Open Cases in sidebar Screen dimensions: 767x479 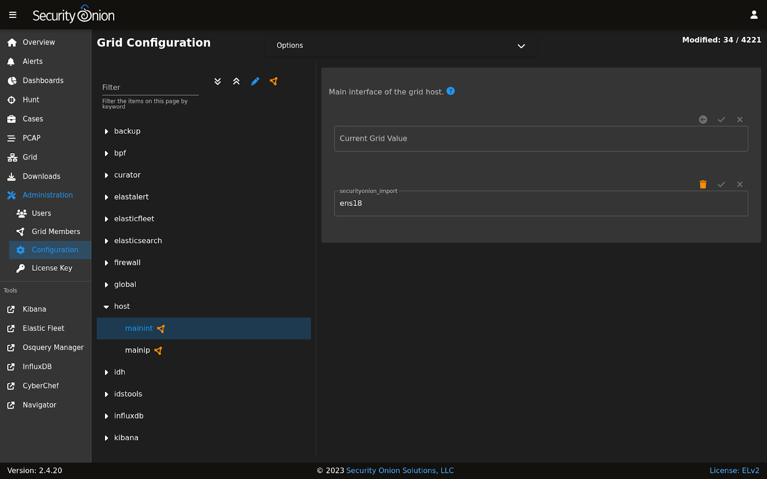click(x=46, y=119)
